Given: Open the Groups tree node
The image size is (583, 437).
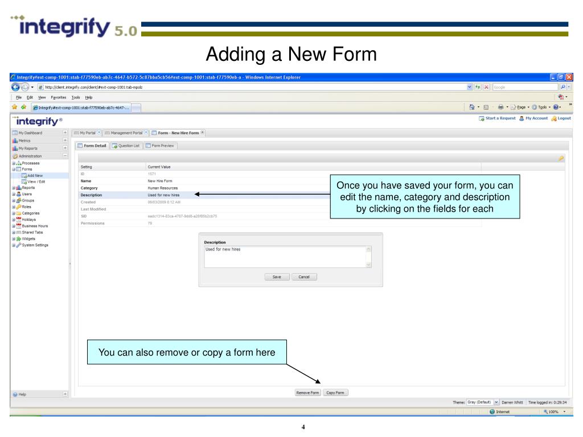Looking at the screenshot, I should pos(28,200).
